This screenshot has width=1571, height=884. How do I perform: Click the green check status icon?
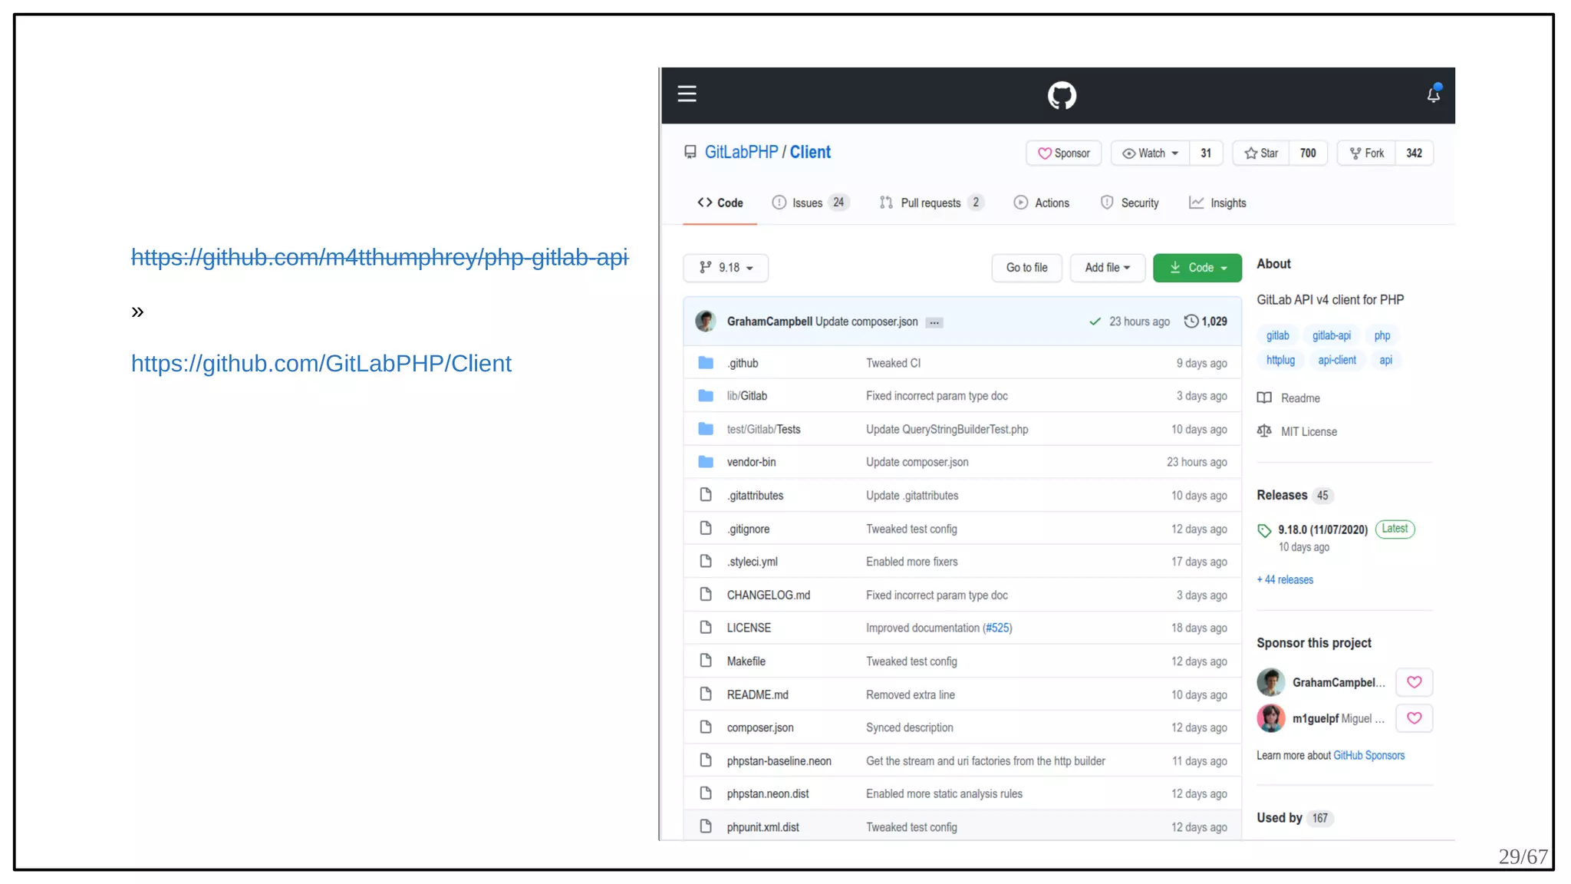coord(1095,322)
